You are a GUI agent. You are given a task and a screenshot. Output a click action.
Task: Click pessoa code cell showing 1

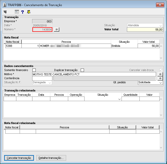click(30, 46)
